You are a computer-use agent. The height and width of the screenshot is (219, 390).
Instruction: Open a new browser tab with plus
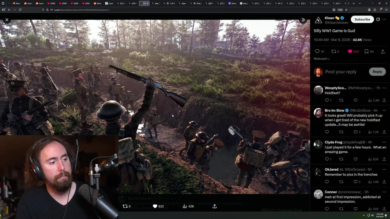[353, 3]
